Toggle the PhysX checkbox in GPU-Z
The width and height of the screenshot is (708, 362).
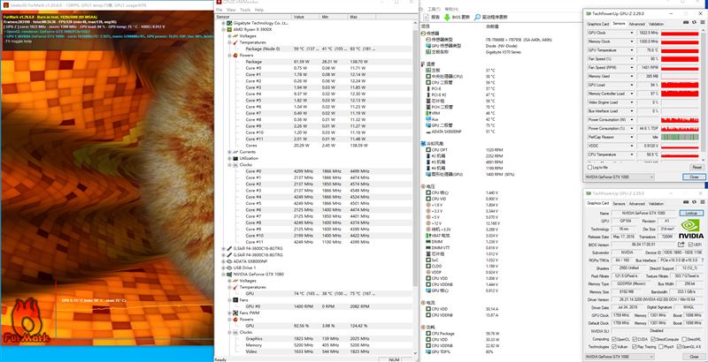[x=658, y=347]
